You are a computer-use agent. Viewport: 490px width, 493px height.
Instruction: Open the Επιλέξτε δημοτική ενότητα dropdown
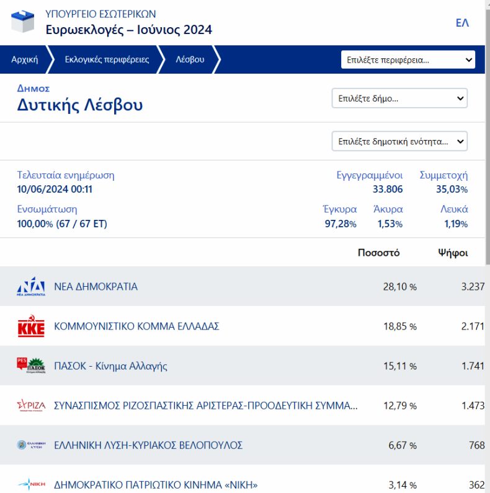click(399, 141)
